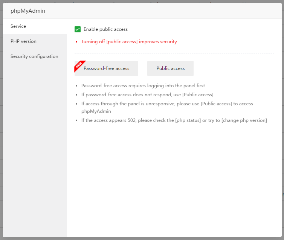Click the red bullet before the security warning
The image size is (284, 240).
point(76,42)
